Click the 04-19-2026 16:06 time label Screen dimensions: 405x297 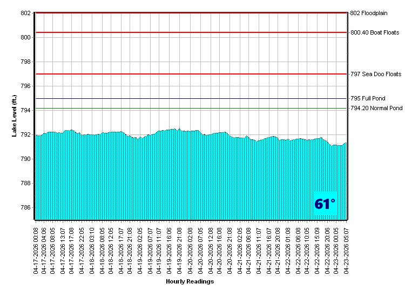[x=169, y=248]
